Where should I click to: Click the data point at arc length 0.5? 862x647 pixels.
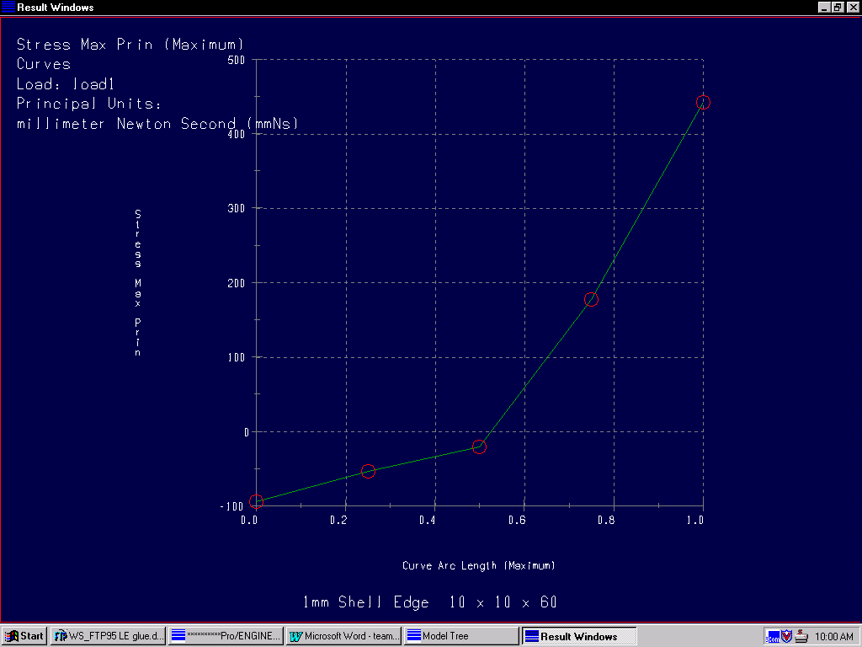pos(479,446)
